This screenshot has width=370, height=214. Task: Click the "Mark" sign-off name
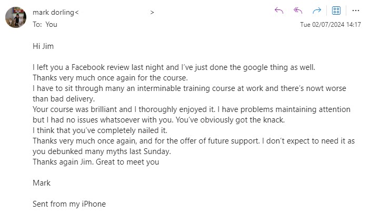(x=42, y=183)
